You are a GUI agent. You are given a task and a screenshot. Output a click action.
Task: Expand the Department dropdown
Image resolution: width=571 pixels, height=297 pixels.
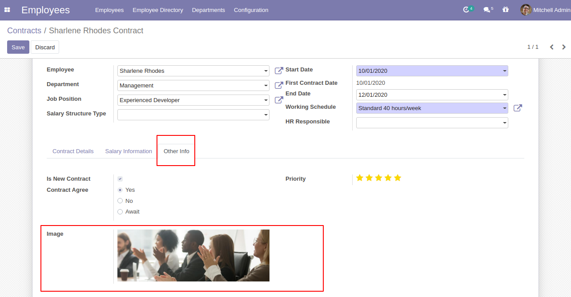[266, 86]
